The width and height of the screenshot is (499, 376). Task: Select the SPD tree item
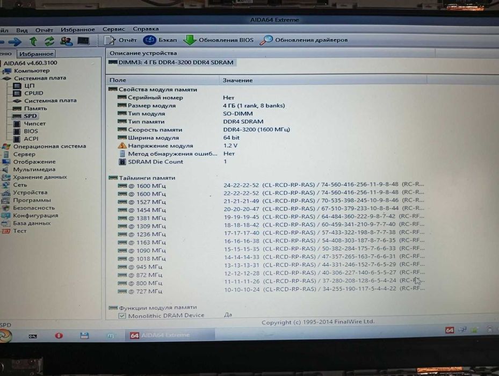click(x=30, y=116)
